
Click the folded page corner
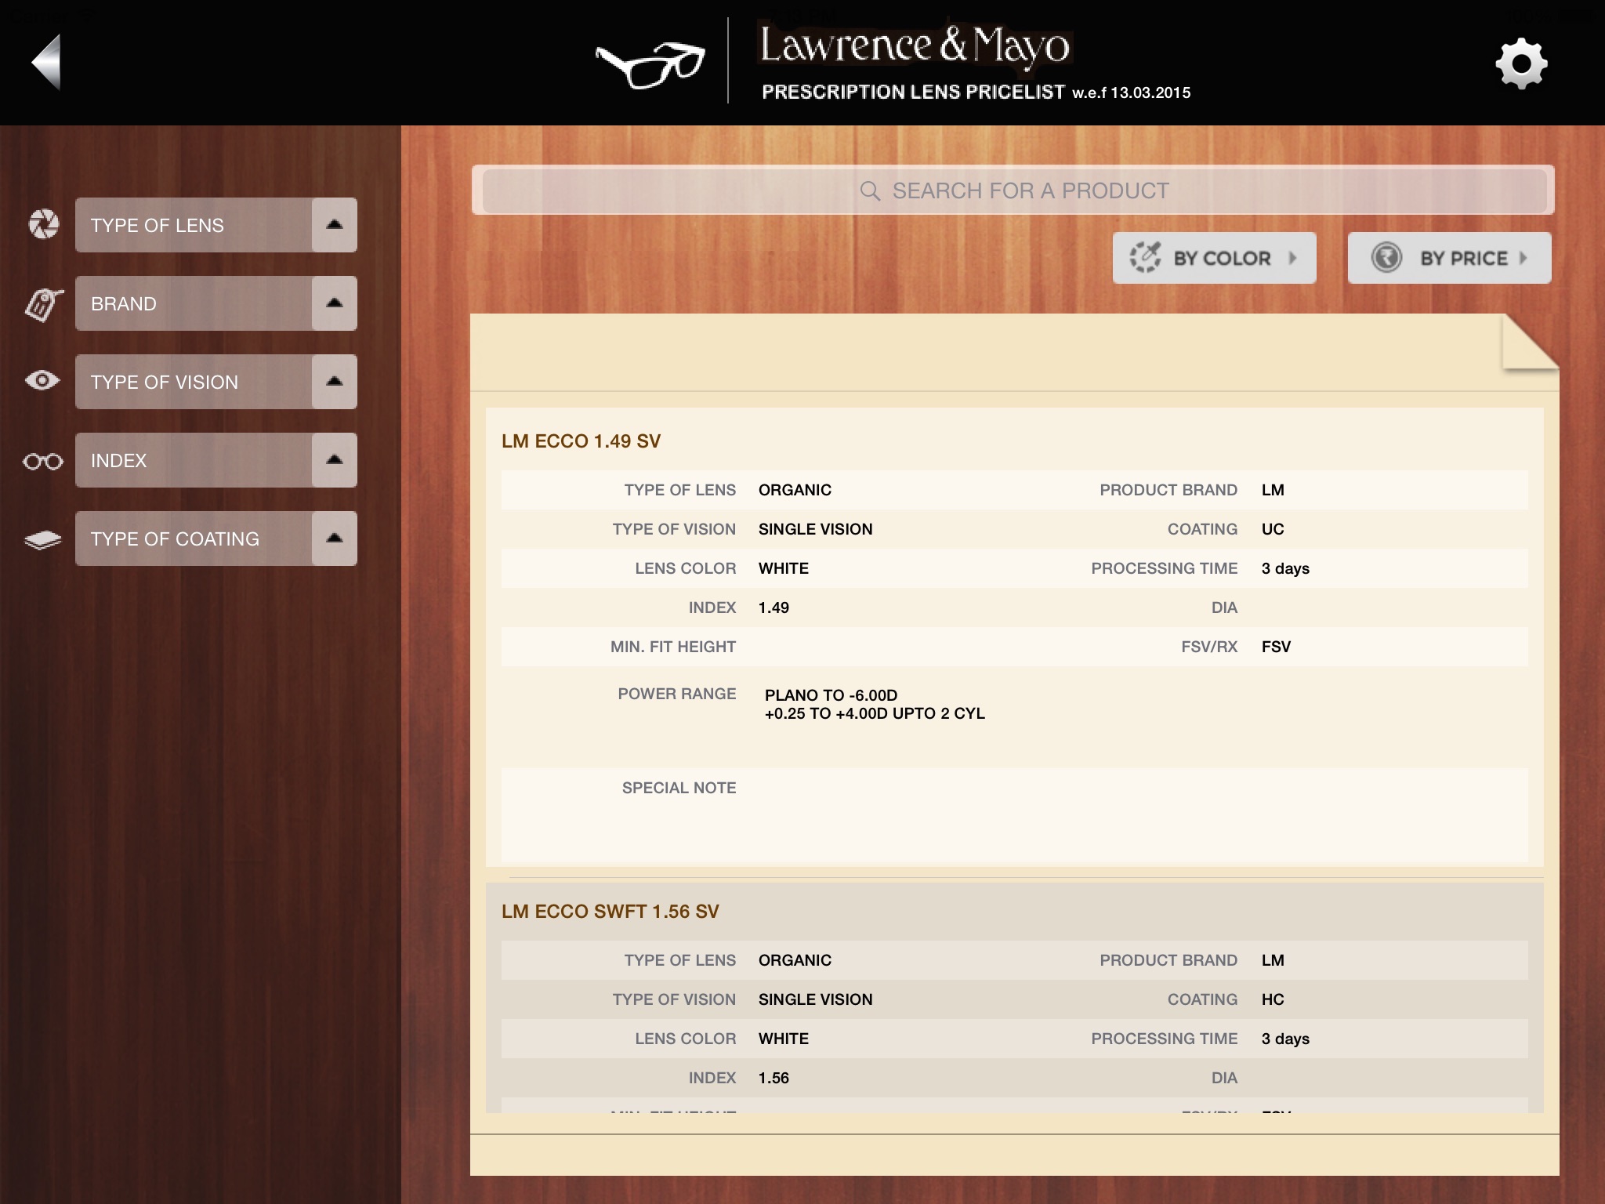coord(1530,342)
